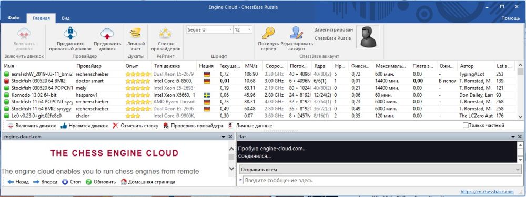This screenshot has height=197, width=526.
Task: Open Личные данные
Action: click(x=250, y=126)
